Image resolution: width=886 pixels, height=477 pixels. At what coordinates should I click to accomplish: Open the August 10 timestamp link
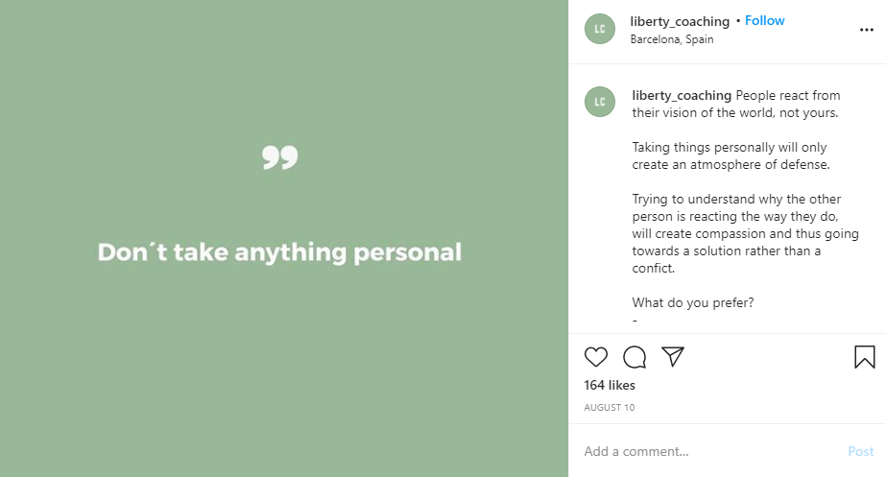click(x=609, y=407)
